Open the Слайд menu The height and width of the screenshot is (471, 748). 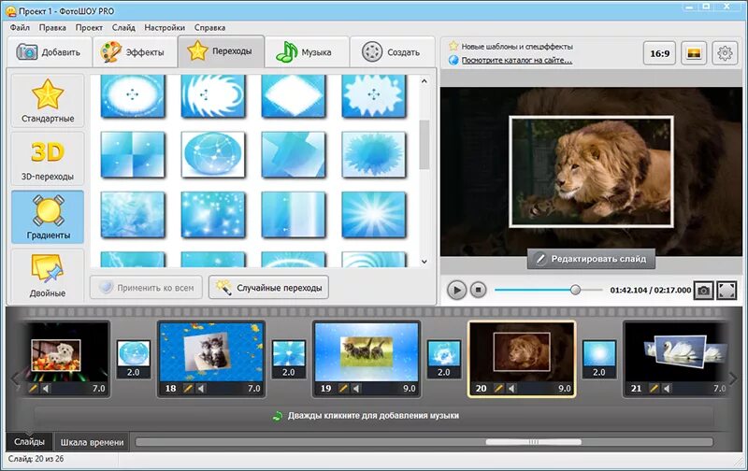coord(123,28)
